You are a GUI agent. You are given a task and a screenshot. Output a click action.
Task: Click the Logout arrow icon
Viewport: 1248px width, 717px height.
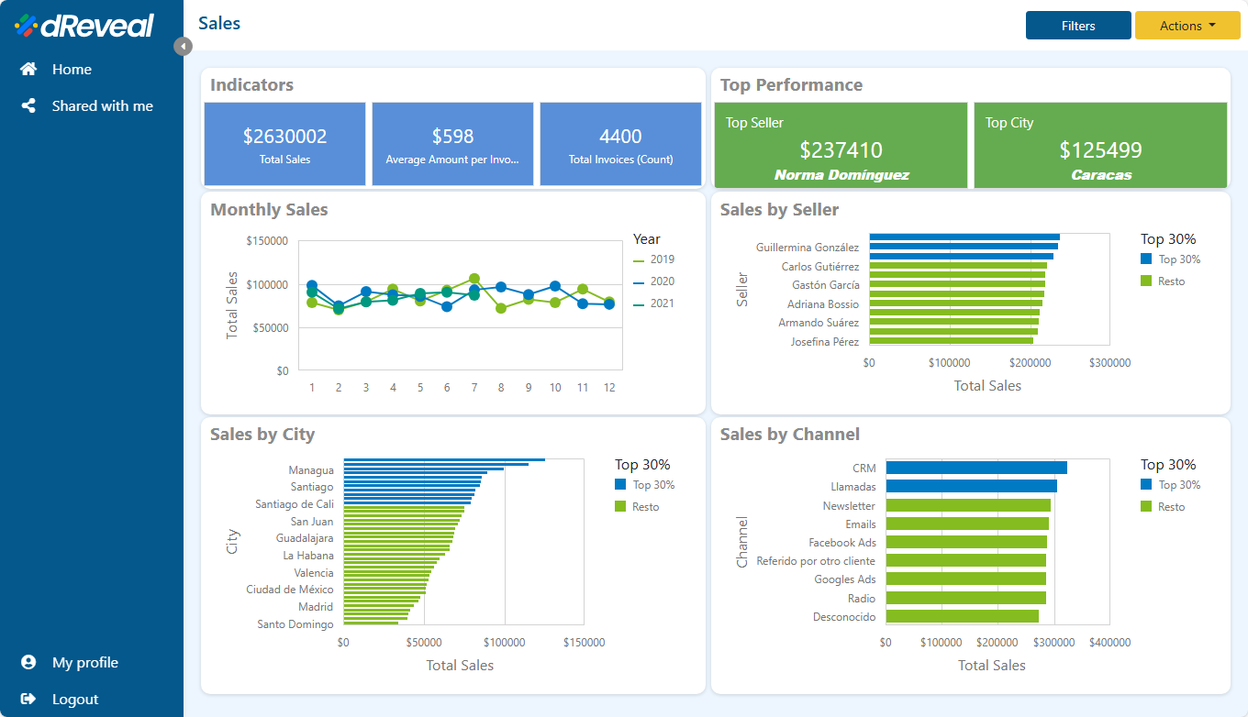tap(28, 700)
